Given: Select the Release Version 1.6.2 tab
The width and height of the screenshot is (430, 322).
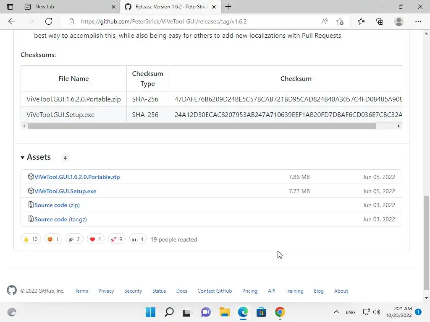Looking at the screenshot, I should pos(170,7).
